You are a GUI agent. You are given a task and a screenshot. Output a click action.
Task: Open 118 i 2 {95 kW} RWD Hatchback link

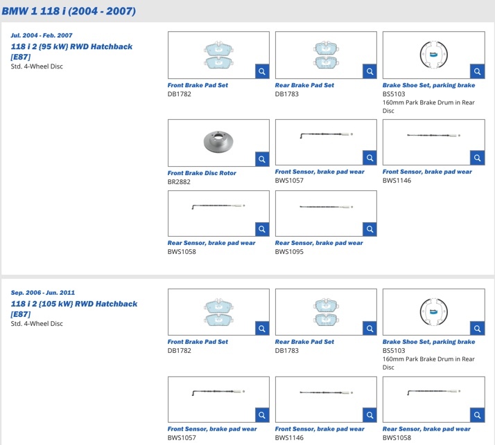[x=71, y=52]
